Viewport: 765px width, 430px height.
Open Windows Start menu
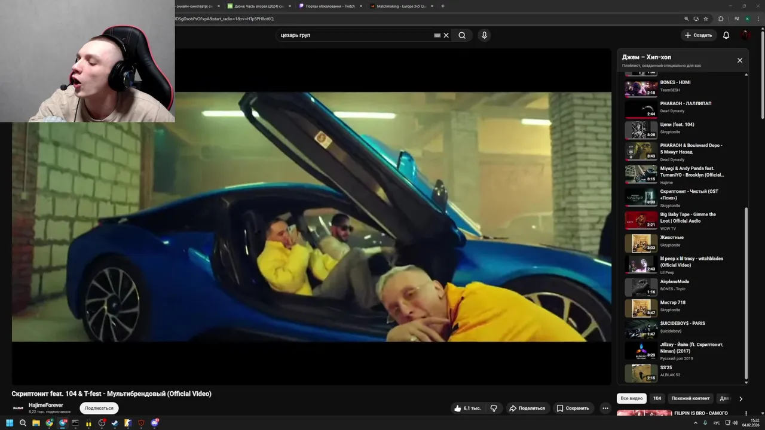pyautogui.click(x=10, y=423)
